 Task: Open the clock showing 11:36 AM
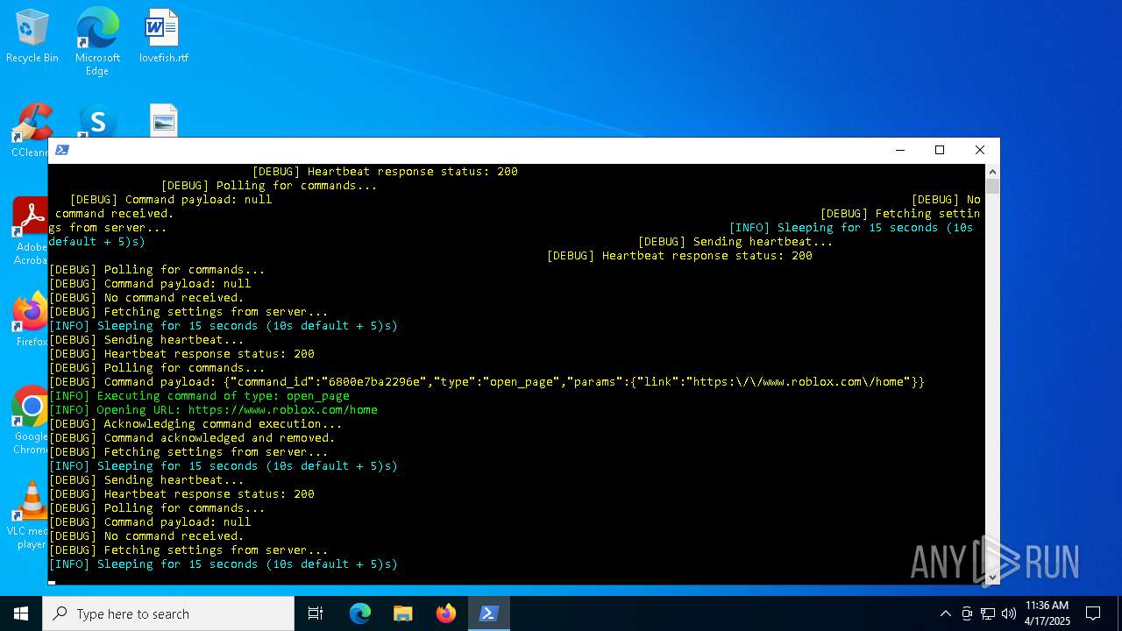coord(1047,613)
